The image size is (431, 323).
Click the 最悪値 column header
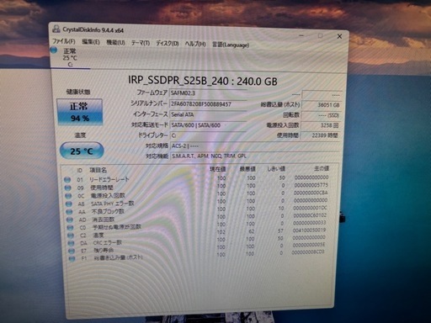(247, 169)
